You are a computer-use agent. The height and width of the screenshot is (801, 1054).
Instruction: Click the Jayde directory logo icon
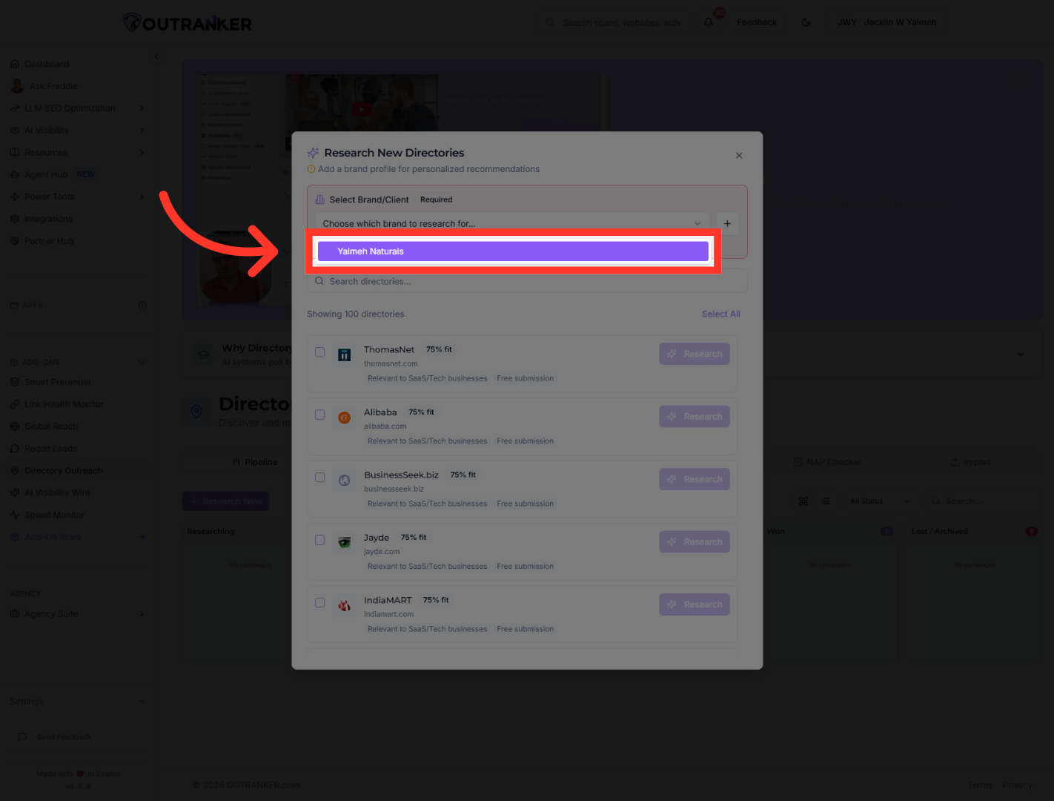click(x=345, y=543)
